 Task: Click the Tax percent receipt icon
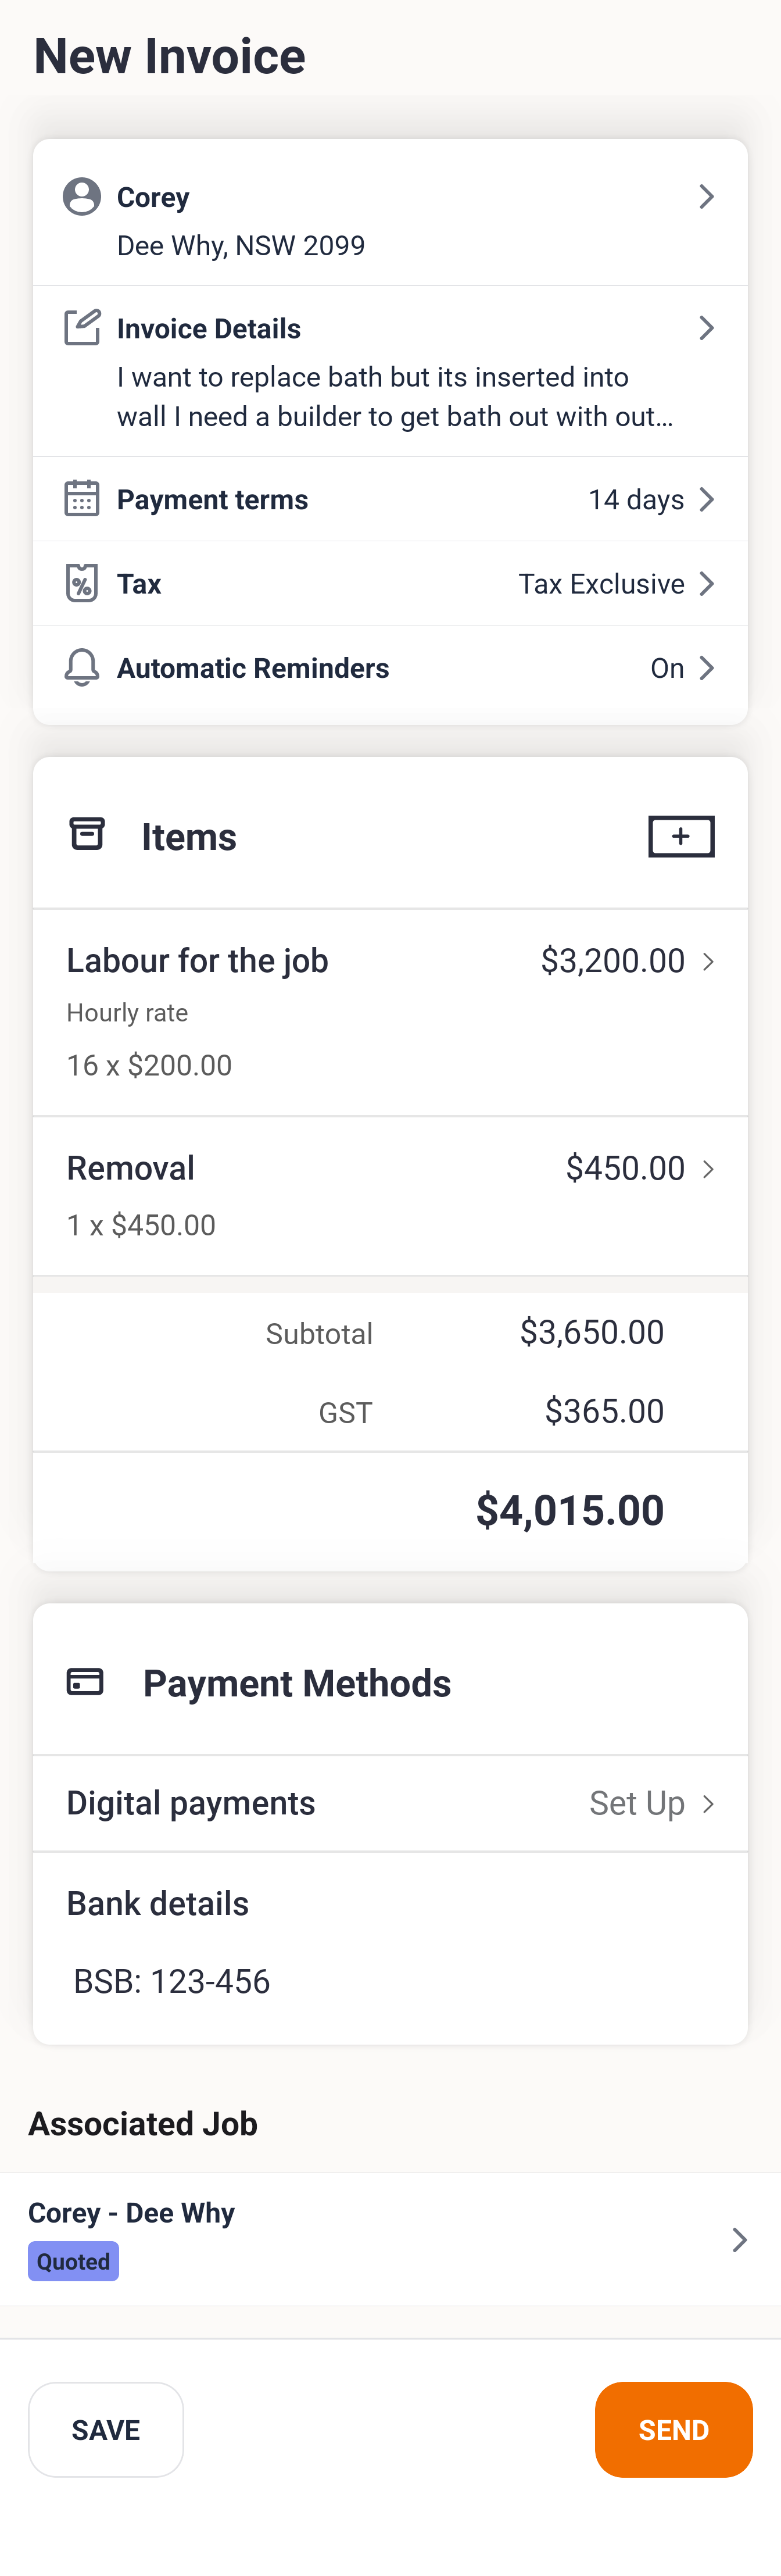coord(82,583)
